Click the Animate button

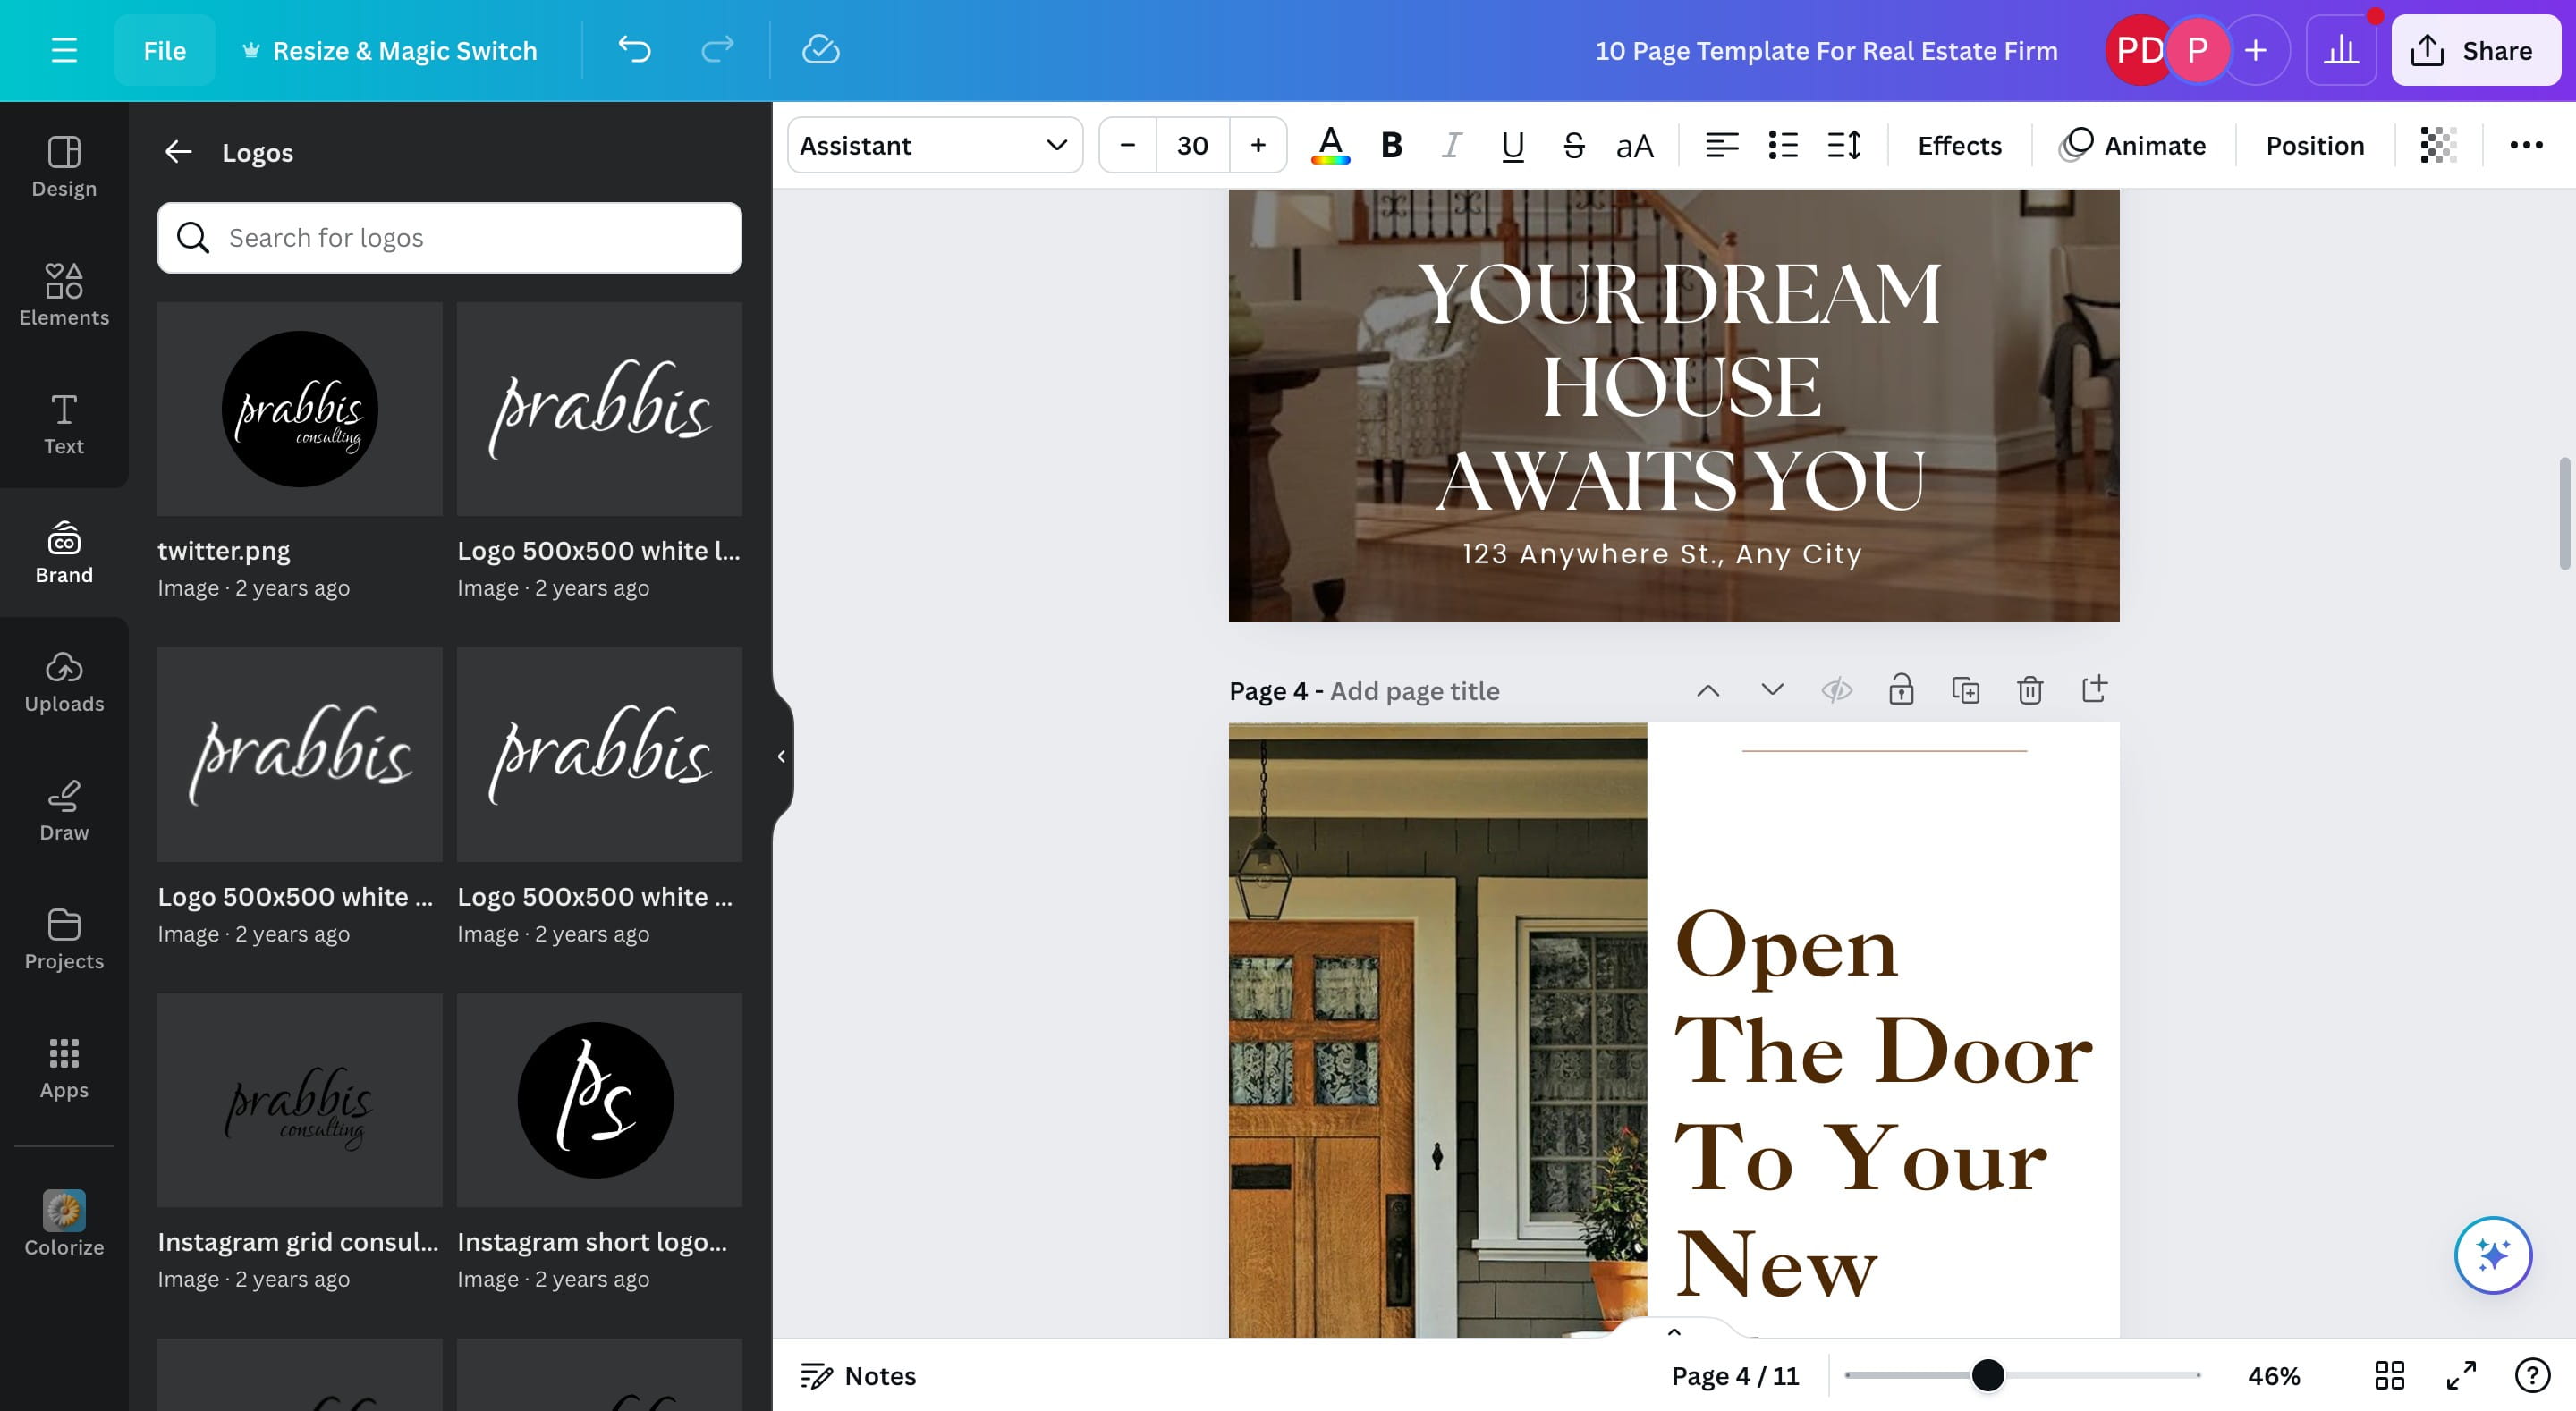pos(2133,146)
